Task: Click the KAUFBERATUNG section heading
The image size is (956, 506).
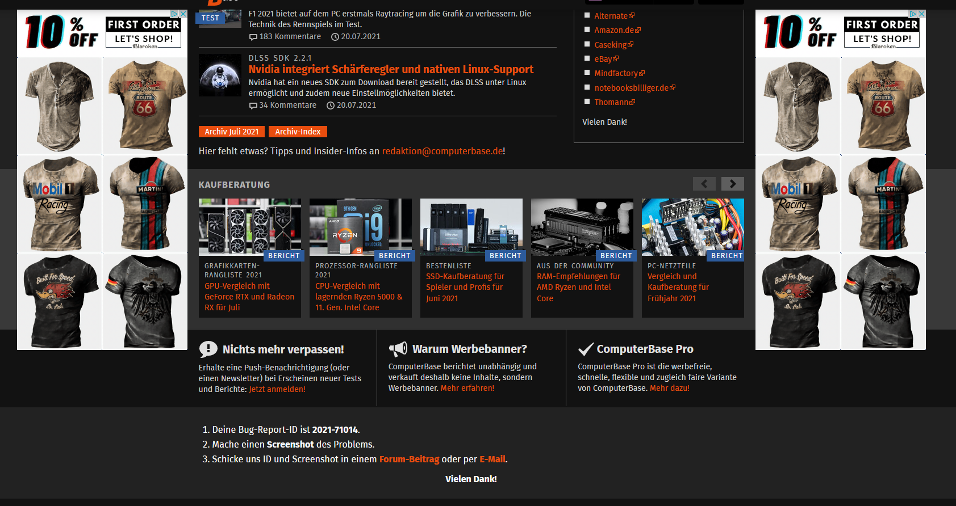Action: (234, 184)
